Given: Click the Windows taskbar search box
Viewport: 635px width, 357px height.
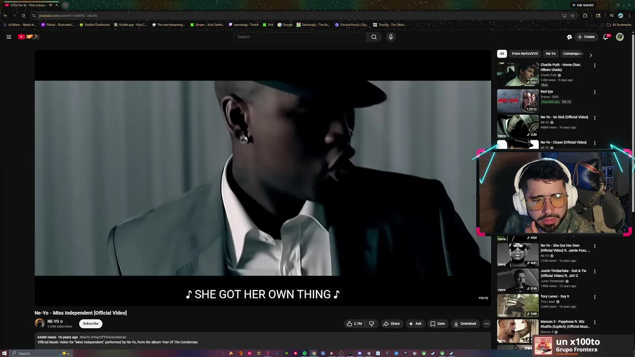Looking at the screenshot, I should pyautogui.click(x=42, y=354).
